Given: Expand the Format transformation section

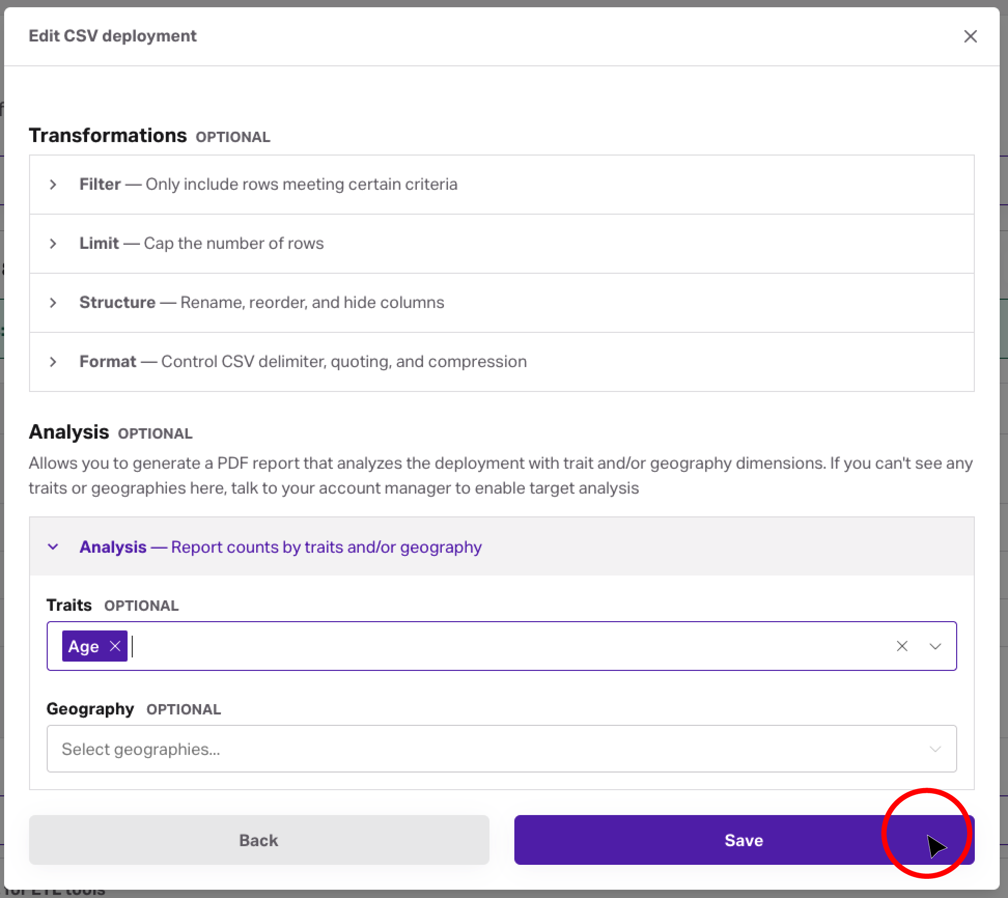Looking at the screenshot, I should coord(53,362).
